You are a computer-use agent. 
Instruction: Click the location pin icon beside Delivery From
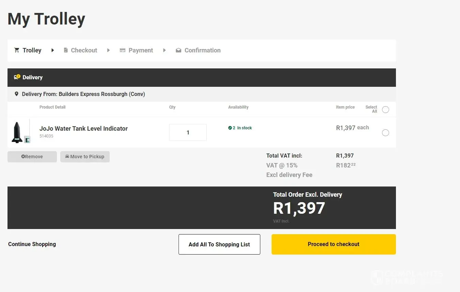pyautogui.click(x=16, y=94)
